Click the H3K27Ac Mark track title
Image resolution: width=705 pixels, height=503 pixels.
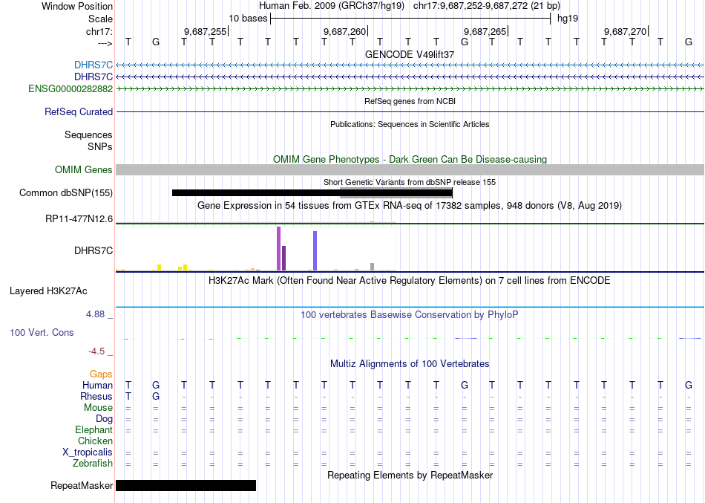[x=410, y=281]
